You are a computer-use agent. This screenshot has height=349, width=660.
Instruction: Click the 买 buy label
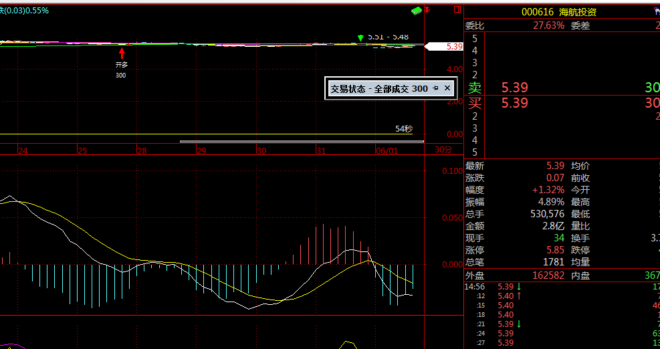point(474,103)
